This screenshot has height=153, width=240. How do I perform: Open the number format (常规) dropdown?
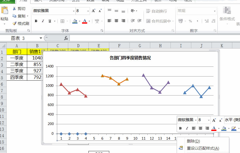pos(215,11)
